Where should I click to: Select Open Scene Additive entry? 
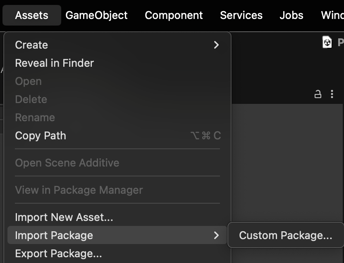(x=67, y=163)
